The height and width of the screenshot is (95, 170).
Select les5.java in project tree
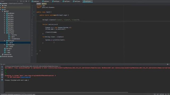click(x=11, y=23)
